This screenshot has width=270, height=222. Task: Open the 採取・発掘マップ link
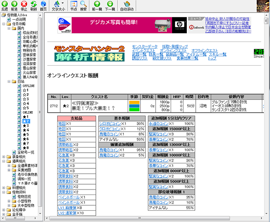pos(175,46)
